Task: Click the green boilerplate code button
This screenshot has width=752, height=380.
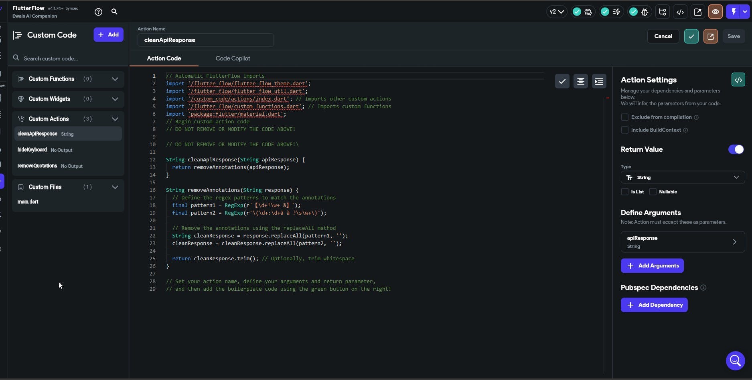Action: click(x=738, y=80)
